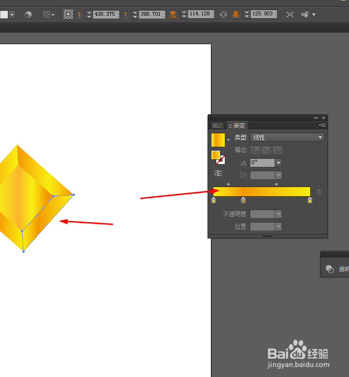The image size is (349, 377).
Task: Click the Y coordinate field showing 398.701
Action: point(152,14)
